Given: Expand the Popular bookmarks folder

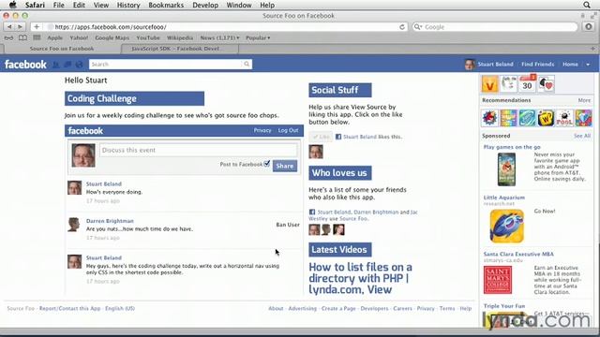Looking at the screenshot, I should pos(258,37).
